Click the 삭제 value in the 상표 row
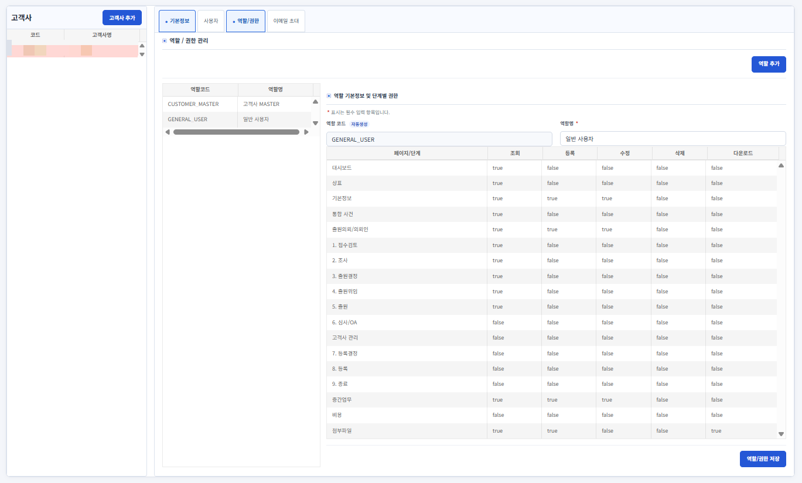 tap(662, 183)
